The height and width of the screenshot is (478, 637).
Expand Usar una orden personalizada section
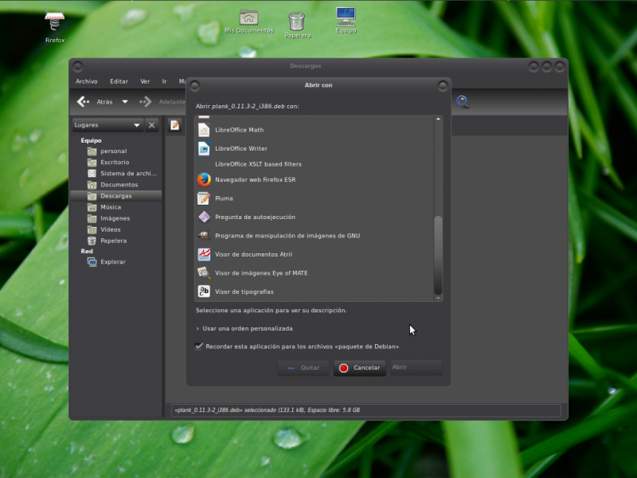coord(198,328)
